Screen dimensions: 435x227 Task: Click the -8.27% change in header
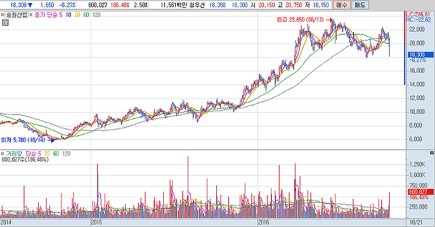click(x=67, y=5)
